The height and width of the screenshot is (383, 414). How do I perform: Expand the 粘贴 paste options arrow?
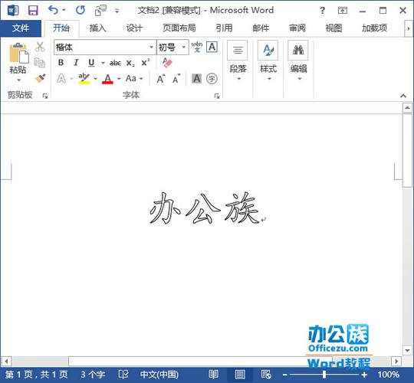point(18,80)
